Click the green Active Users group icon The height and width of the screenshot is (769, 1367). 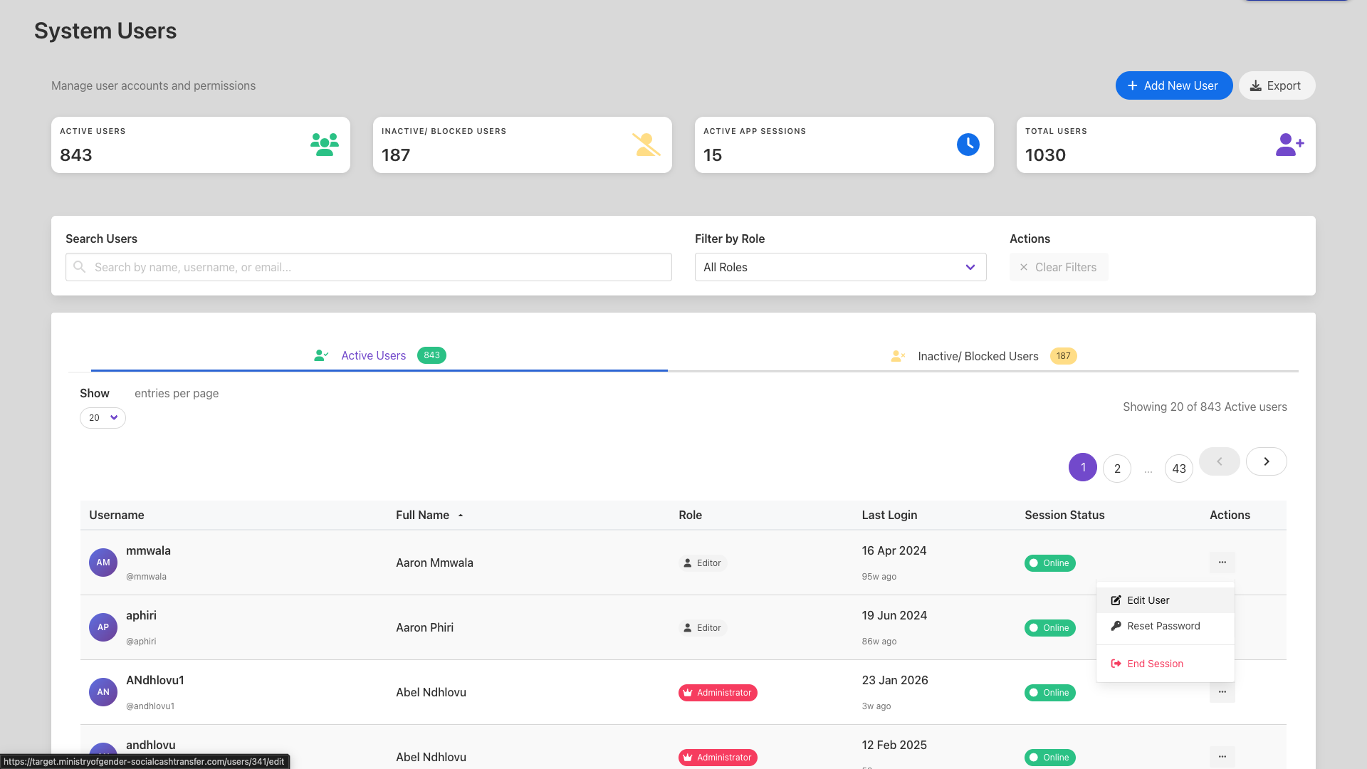[324, 145]
